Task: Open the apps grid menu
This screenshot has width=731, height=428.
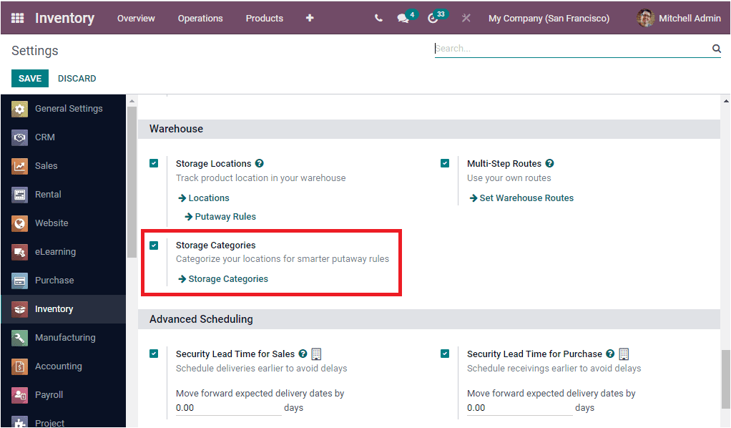Action: 17,18
